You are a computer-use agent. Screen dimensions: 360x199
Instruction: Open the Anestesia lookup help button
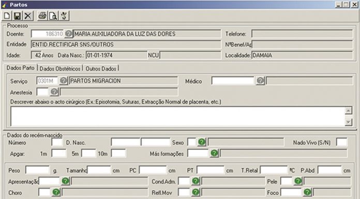(x=54, y=92)
